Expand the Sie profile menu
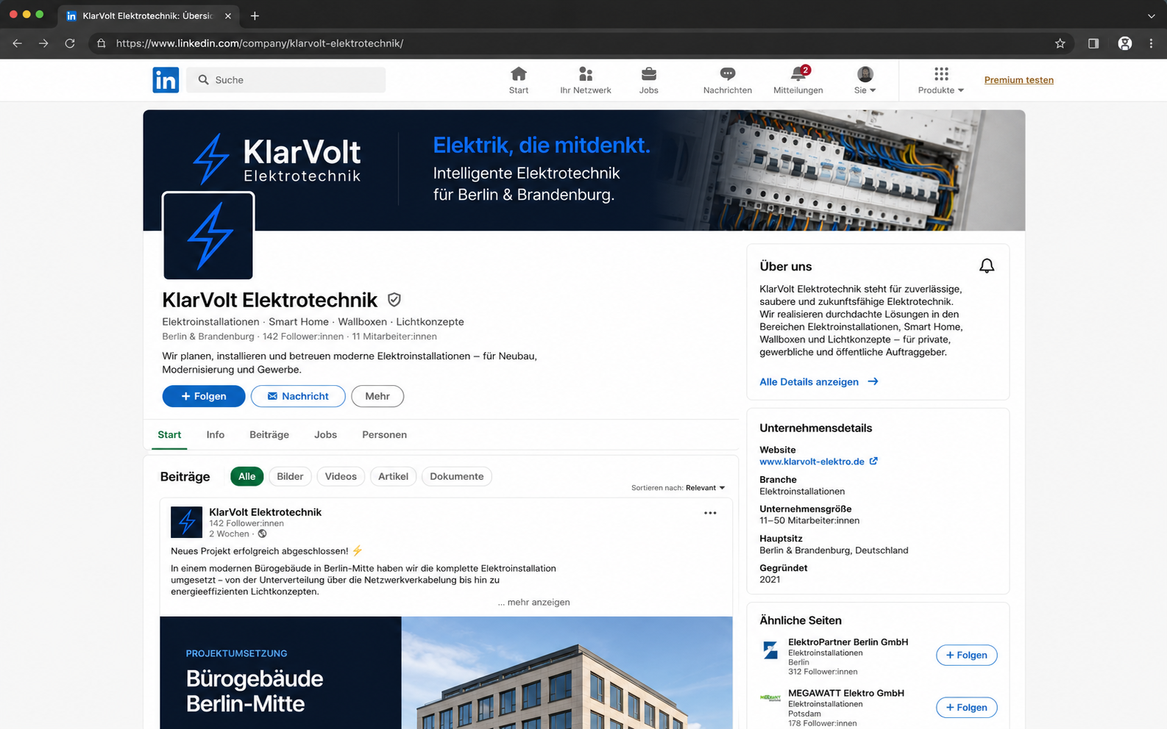 [x=865, y=80]
